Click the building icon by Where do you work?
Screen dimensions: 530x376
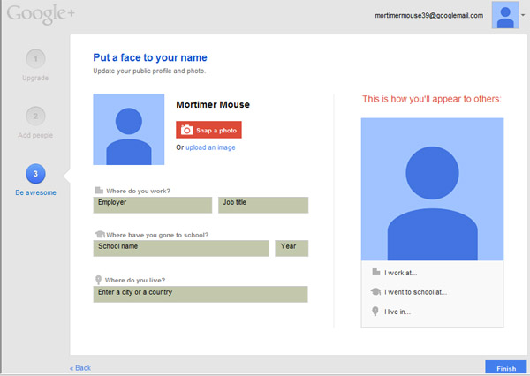(99, 191)
